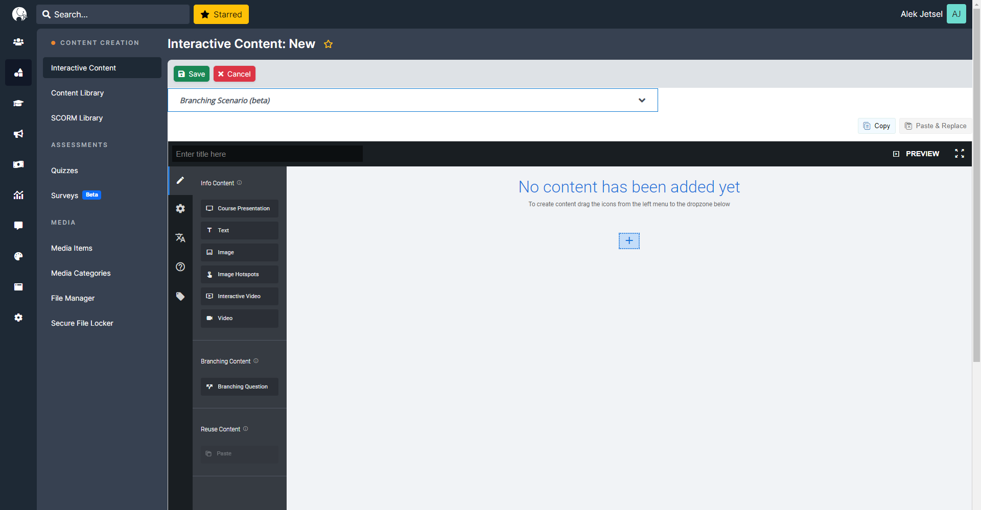Click the MEDIA section label

(x=63, y=223)
